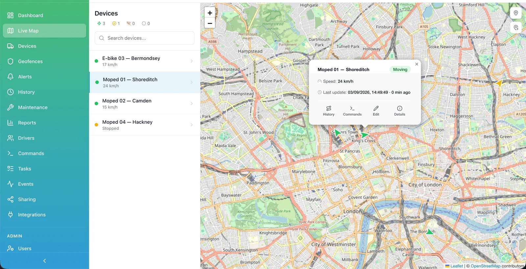Open Maintenance wrench icon item
The image size is (526, 269).
(44, 107)
